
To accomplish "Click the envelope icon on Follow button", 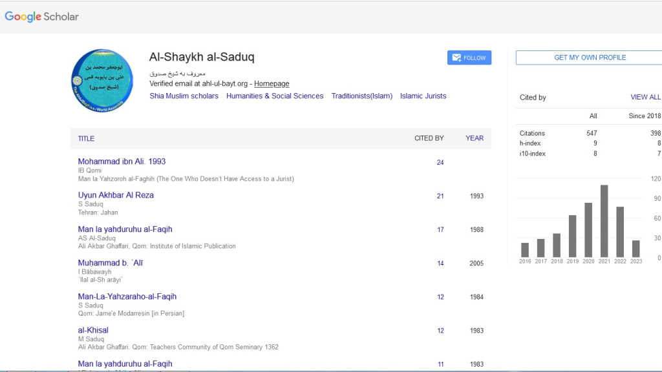I will click(x=455, y=57).
